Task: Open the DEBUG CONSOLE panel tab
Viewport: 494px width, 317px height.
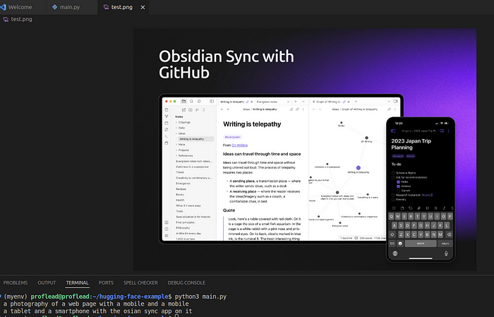Action: point(186,282)
